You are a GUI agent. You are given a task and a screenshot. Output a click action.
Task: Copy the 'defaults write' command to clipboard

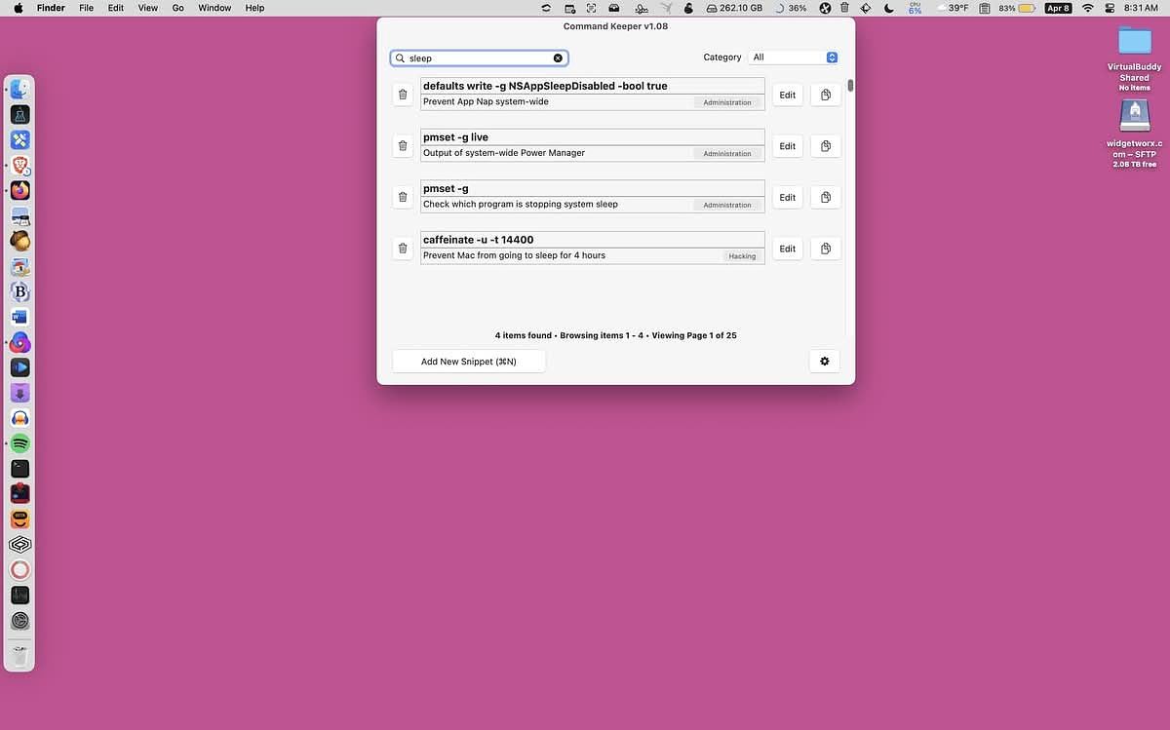(826, 95)
